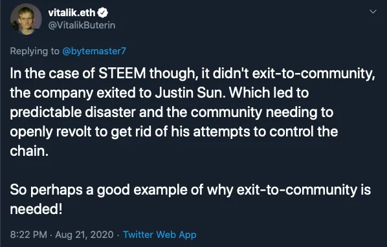This screenshot has height=247, width=387.
Task: Open the vitalik.eth display name
Action: [x=72, y=12]
